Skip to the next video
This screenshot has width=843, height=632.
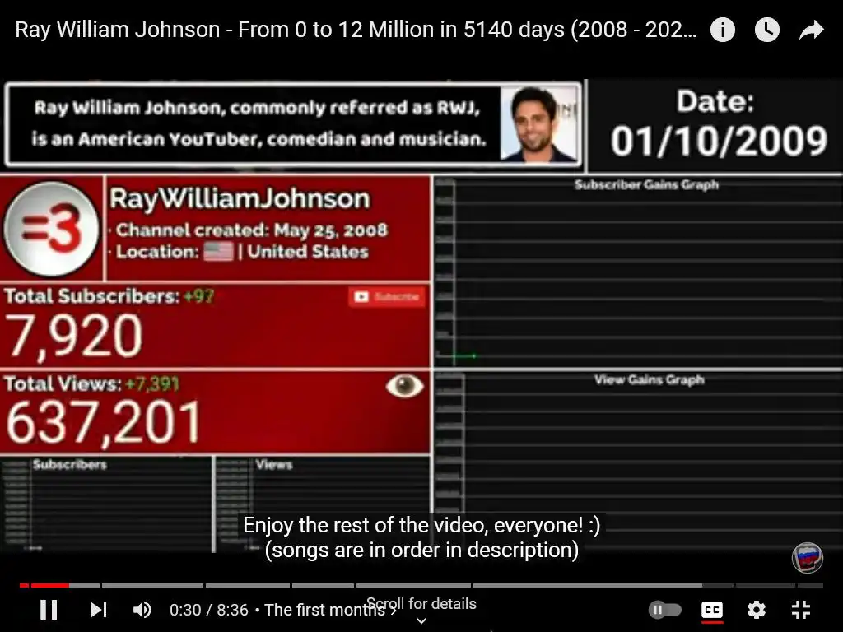click(99, 610)
